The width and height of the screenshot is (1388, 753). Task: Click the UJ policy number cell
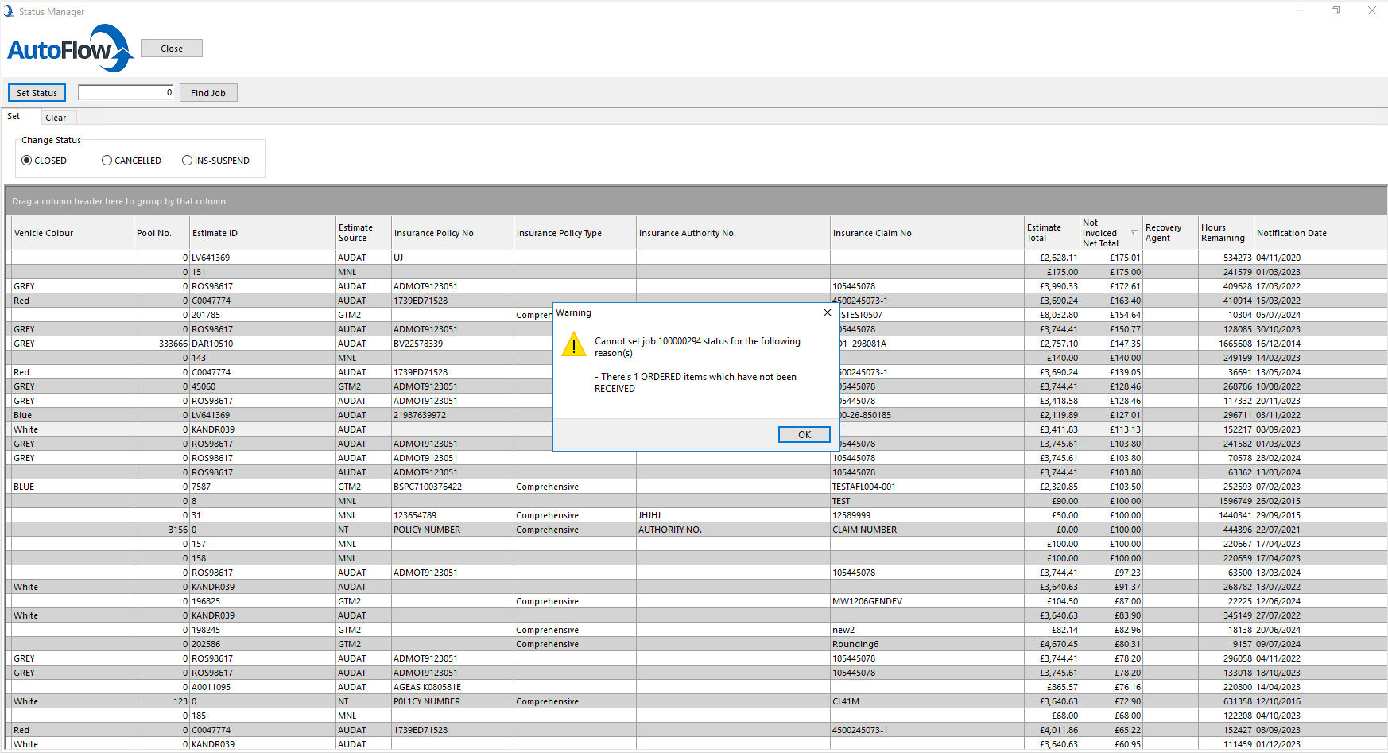452,258
